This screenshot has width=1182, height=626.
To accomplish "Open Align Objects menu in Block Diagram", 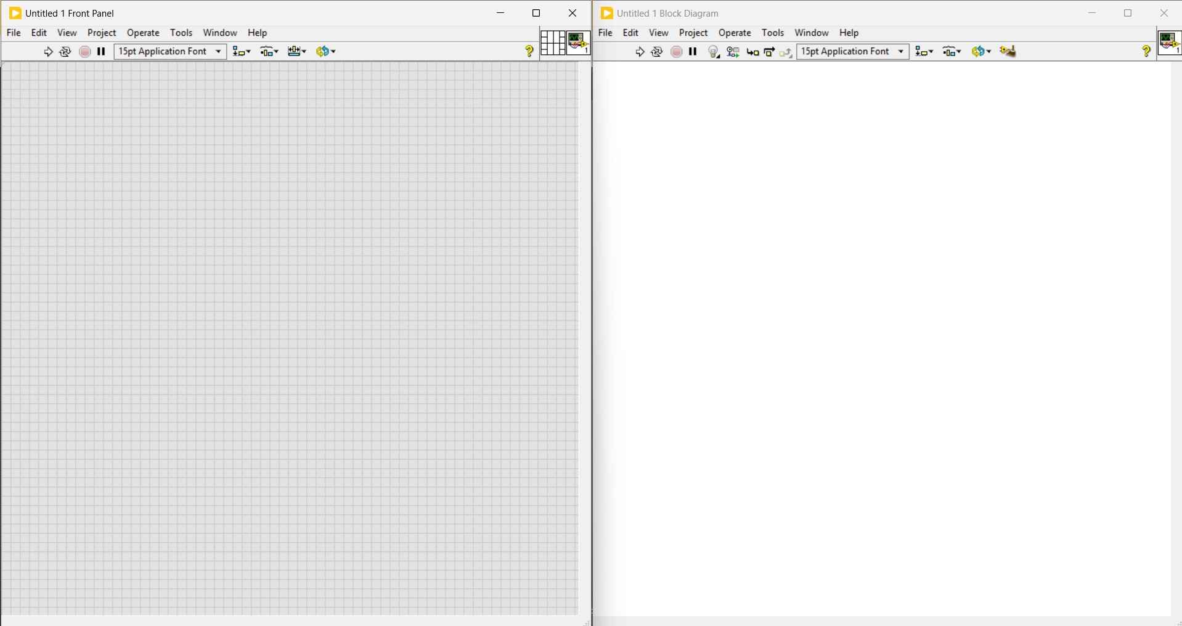I will 924,52.
